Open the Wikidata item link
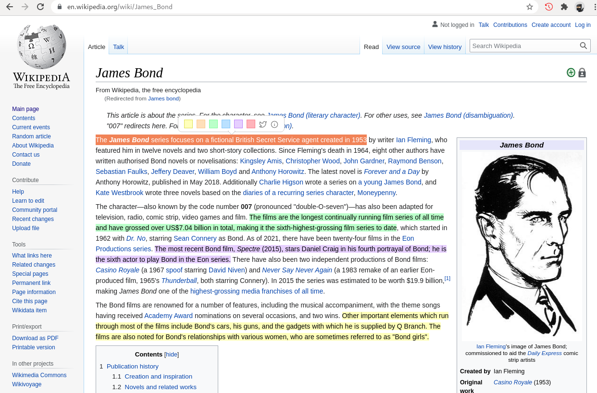Viewport: 597px width, 393px height. pyautogui.click(x=29, y=310)
